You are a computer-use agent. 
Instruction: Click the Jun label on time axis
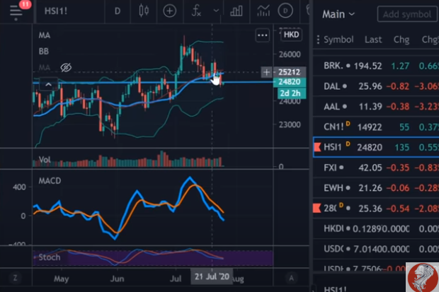(117, 279)
